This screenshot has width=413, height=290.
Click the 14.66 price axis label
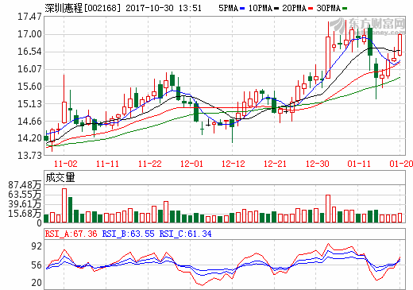[x=29, y=122]
